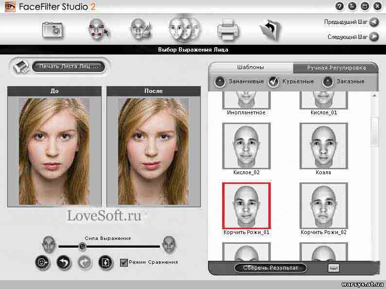Image resolution: width=386 pixels, height=289 pixels.
Task: Select the Курьезные radio option
Action: coord(274,82)
